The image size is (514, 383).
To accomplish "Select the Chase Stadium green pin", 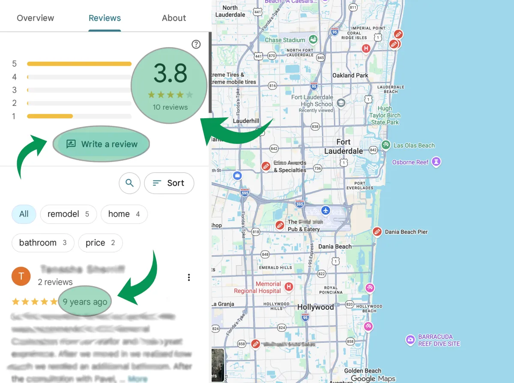I will tap(314, 39).
